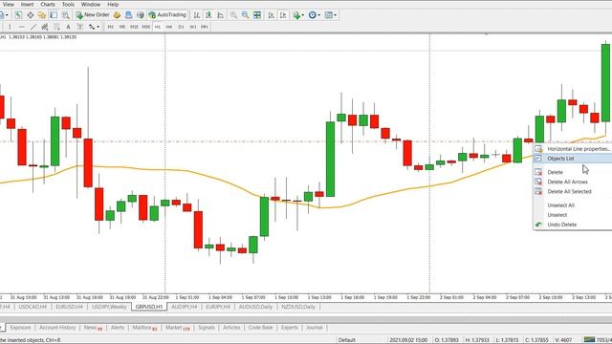Select the vertical line drawing tool
612x344 pixels.
tap(10, 27)
